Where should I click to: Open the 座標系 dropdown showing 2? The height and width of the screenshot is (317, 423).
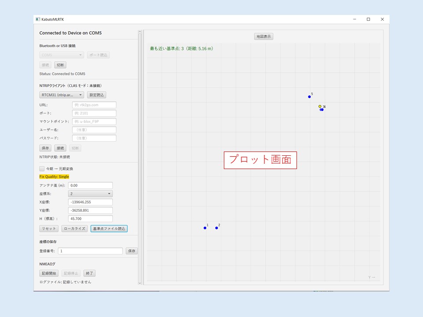tap(90, 194)
